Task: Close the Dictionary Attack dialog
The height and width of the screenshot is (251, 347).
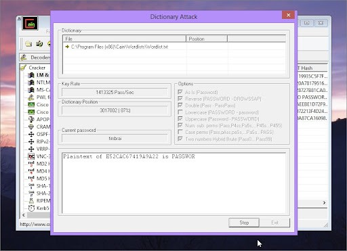Action: click(288, 15)
